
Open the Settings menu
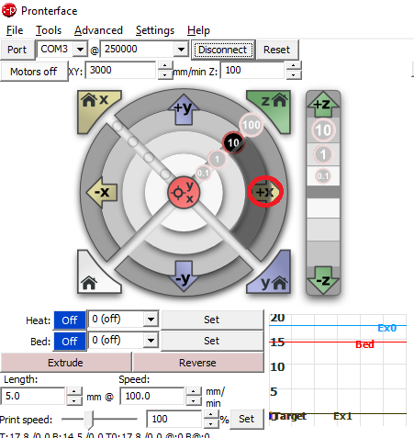pyautogui.click(x=155, y=30)
